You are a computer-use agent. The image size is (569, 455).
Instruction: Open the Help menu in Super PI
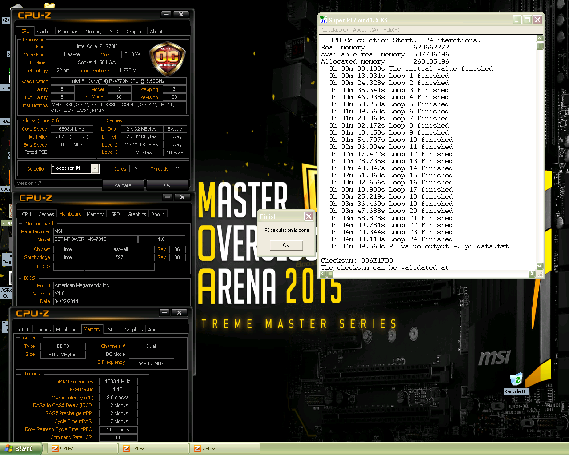click(x=391, y=30)
